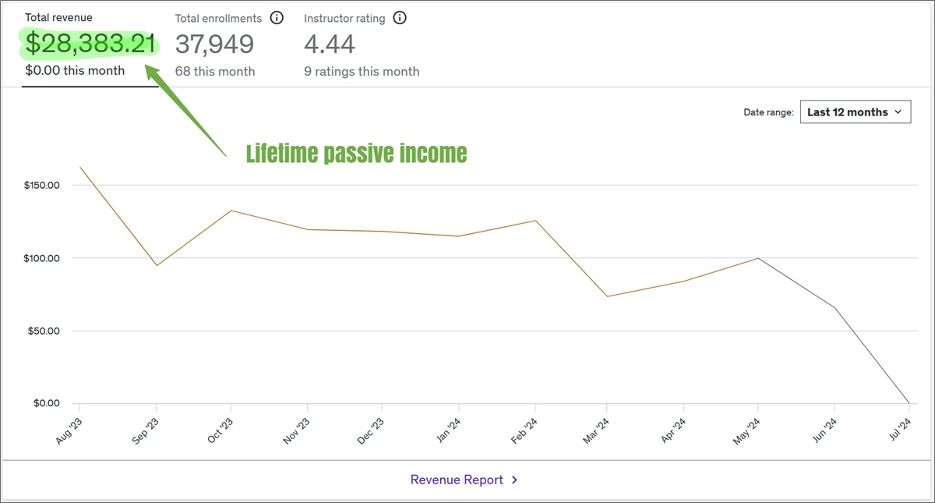935x503 pixels.
Task: Click the Feb '24 data point on chart
Action: 535,221
